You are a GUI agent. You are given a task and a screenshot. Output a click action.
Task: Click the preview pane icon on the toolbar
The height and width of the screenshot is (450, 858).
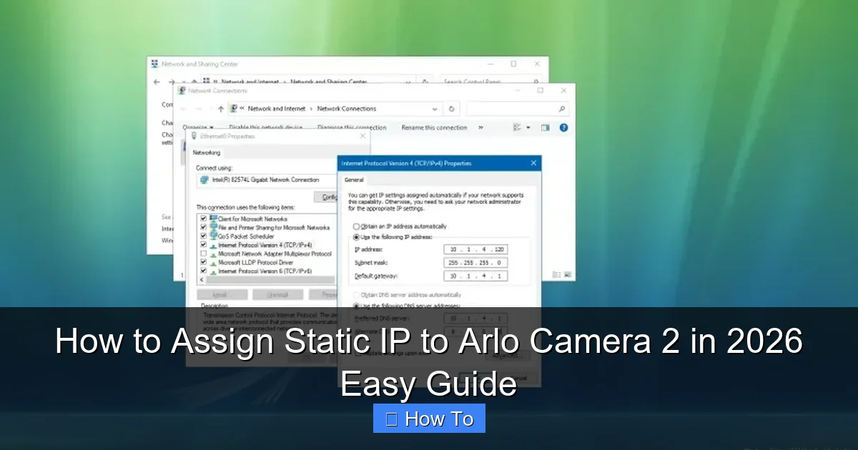544,128
